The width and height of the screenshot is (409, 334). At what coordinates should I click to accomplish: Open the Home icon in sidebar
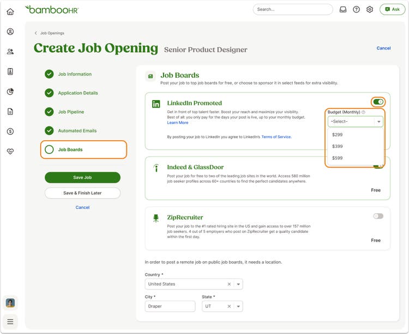pos(10,11)
